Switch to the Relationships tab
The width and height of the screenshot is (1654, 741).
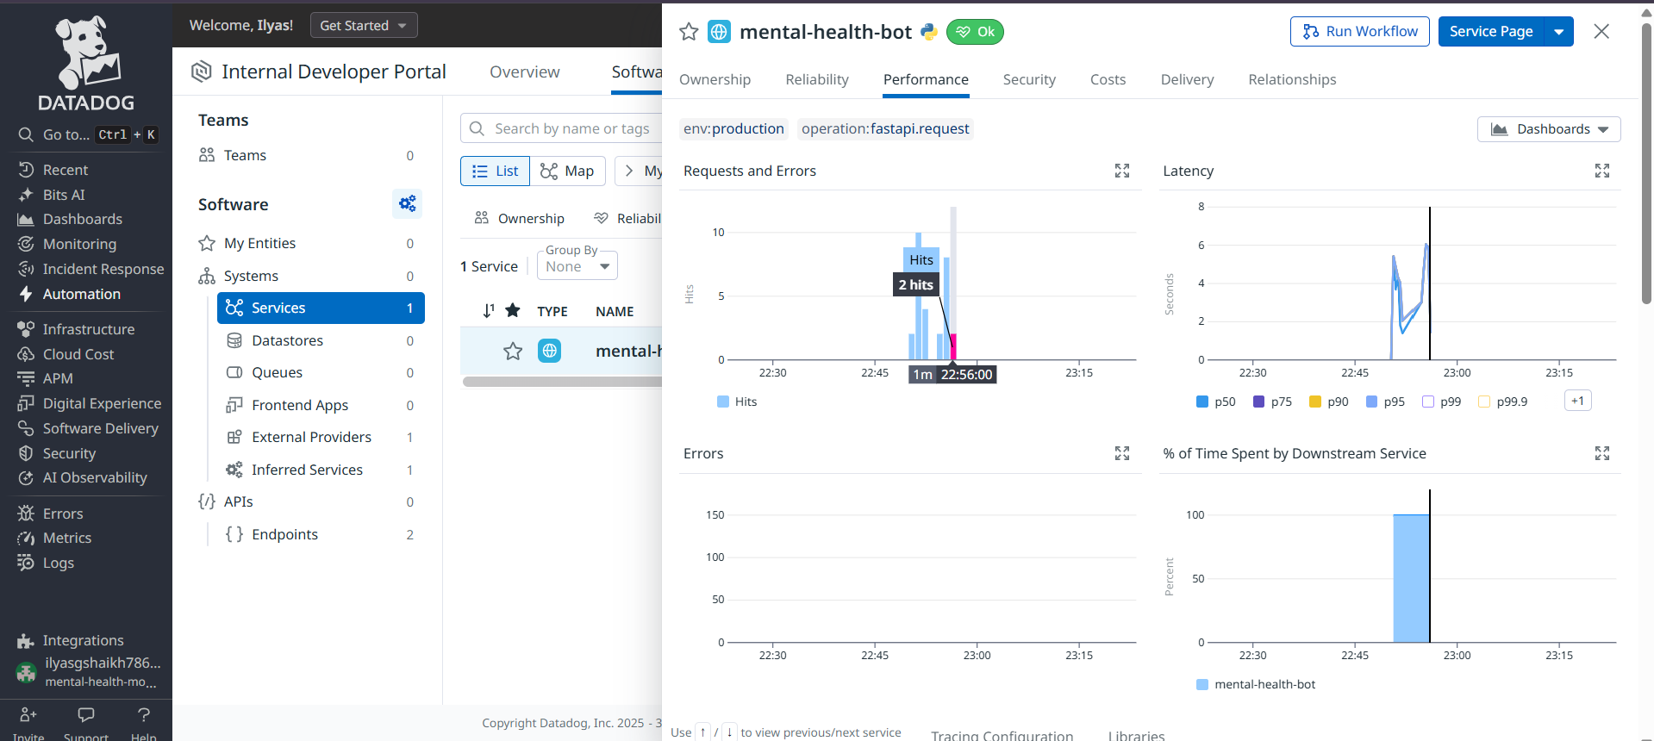[x=1292, y=79]
